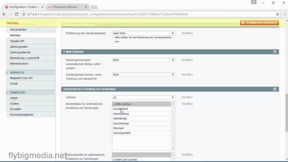This screenshot has width=288, height=162.
Task: Open the Aktiviert dropdown
Action: click(144, 97)
